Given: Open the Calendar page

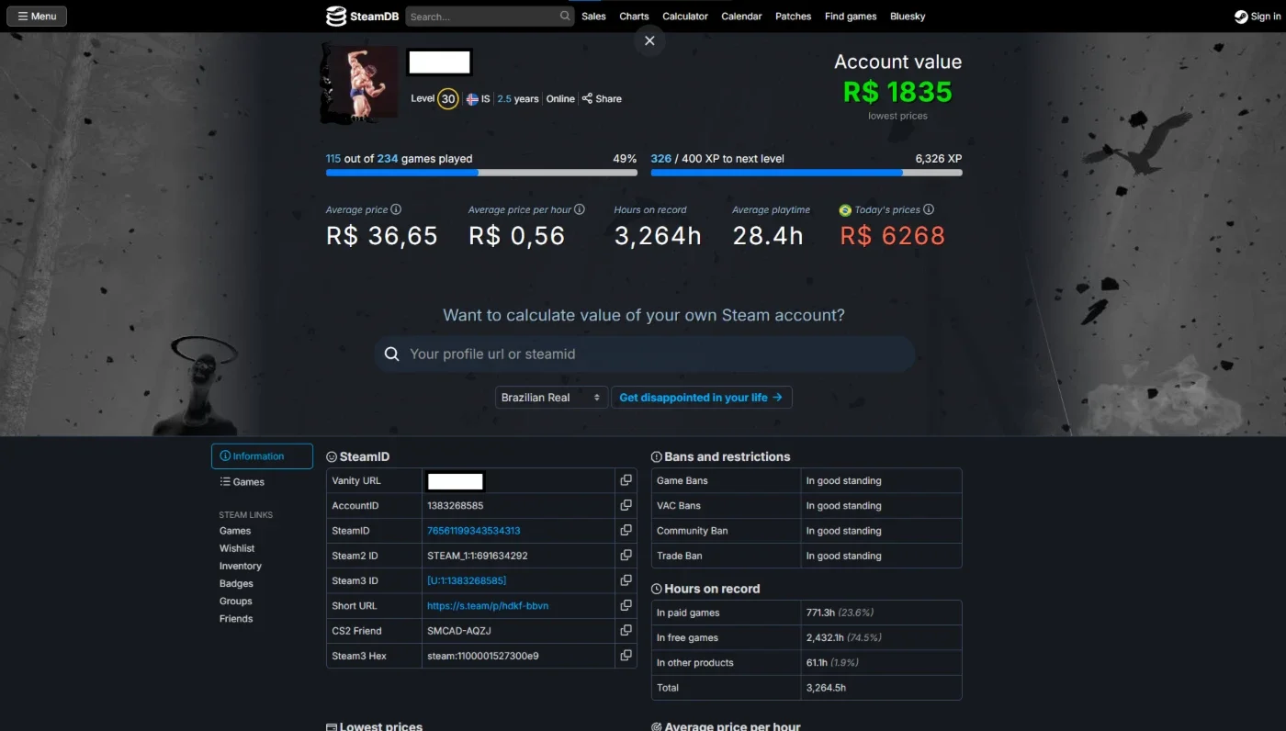Looking at the screenshot, I should coord(741,17).
